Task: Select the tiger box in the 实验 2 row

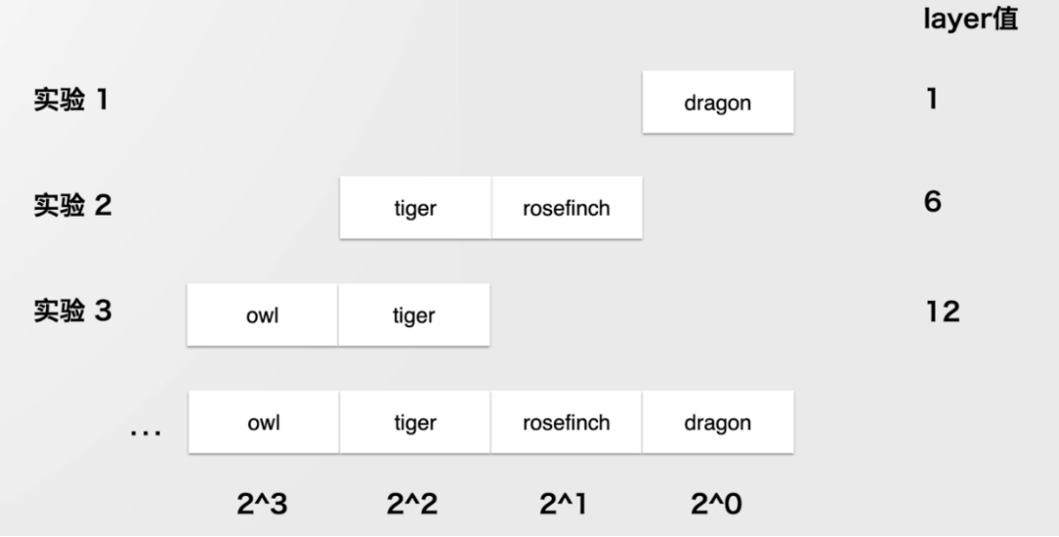Action: (x=415, y=208)
